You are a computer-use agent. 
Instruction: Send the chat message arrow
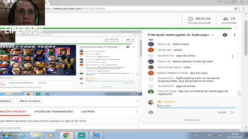coord(232,112)
